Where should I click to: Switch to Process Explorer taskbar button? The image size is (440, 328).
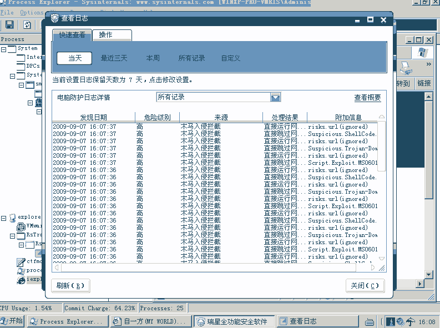coord(68,321)
